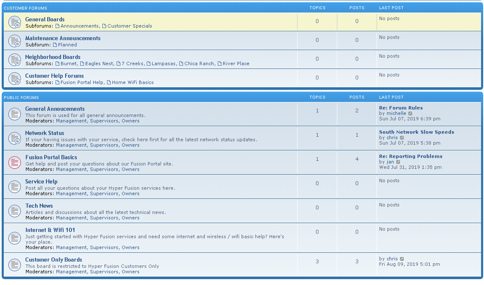Click the Internet & Wifi 101 forum icon

click(15, 238)
